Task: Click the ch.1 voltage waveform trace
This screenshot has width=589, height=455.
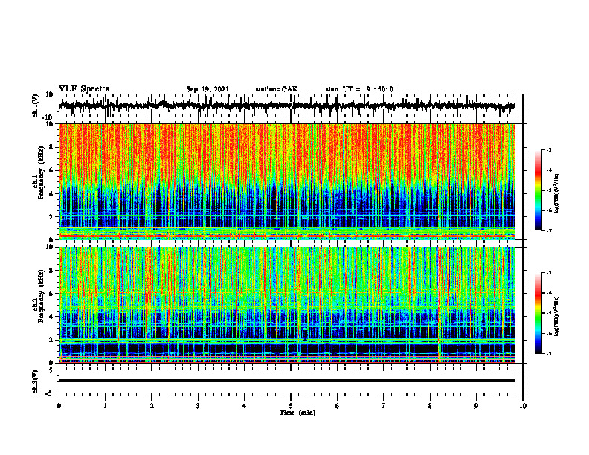Action: pyautogui.click(x=287, y=106)
